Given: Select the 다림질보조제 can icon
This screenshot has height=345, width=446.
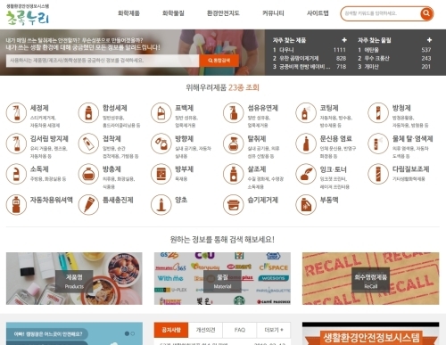Looking at the screenshot, I should [378, 174].
